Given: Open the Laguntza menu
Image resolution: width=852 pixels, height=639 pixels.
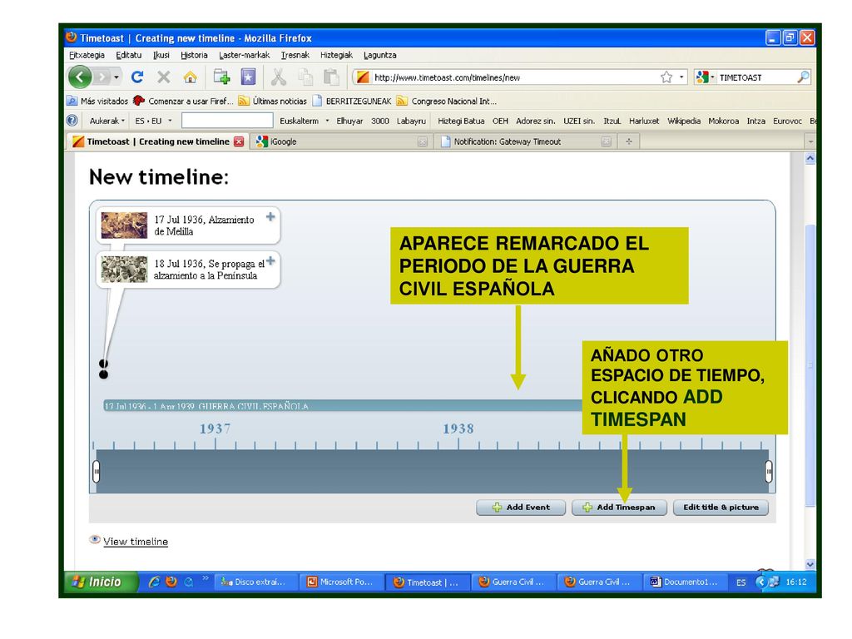Looking at the screenshot, I should point(379,55).
